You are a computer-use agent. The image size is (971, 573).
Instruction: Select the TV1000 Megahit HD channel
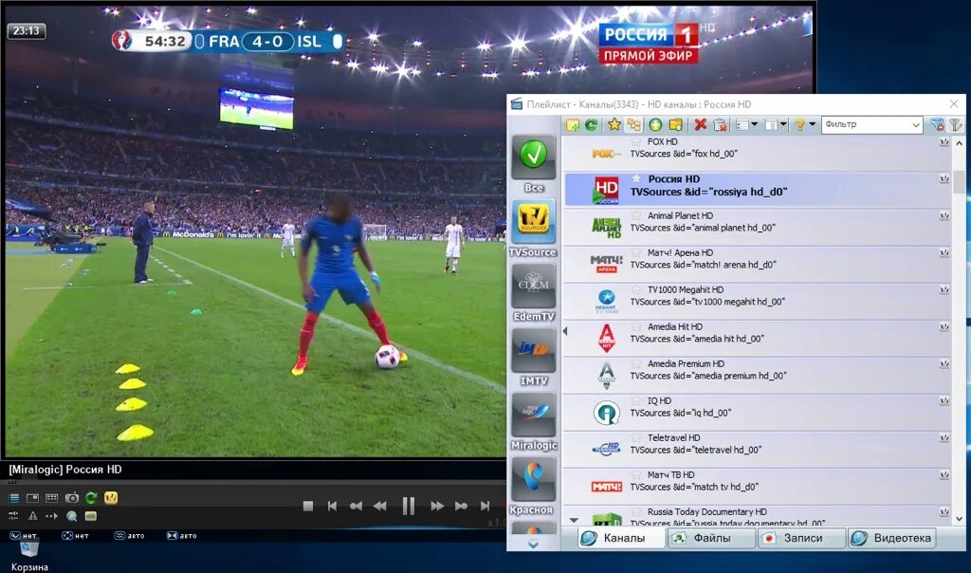pos(757,301)
